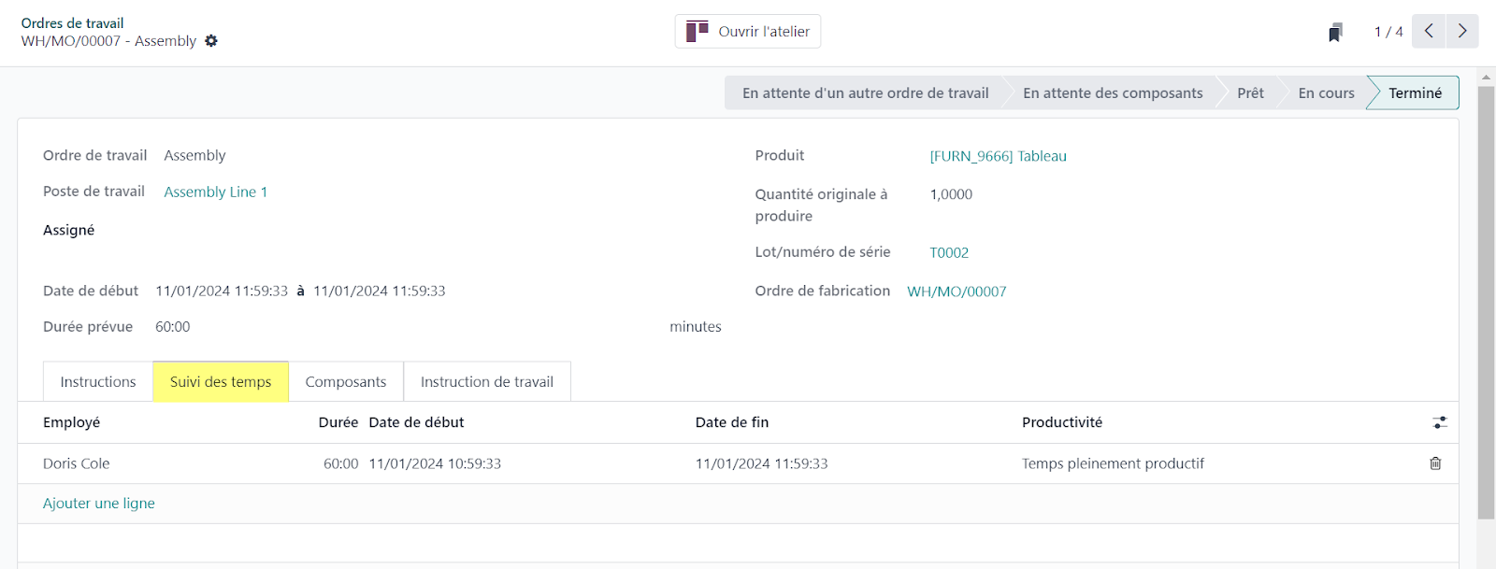Open the Assembly Line 1 work center link
1496x569 pixels.
point(216,192)
